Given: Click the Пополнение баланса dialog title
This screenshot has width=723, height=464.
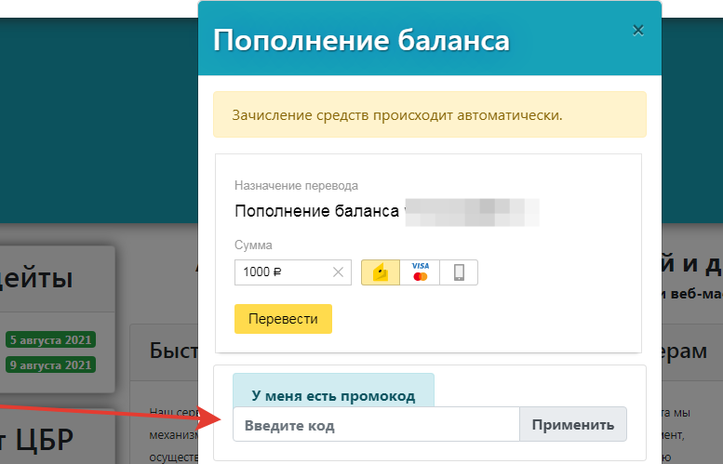Looking at the screenshot, I should coord(361,41).
